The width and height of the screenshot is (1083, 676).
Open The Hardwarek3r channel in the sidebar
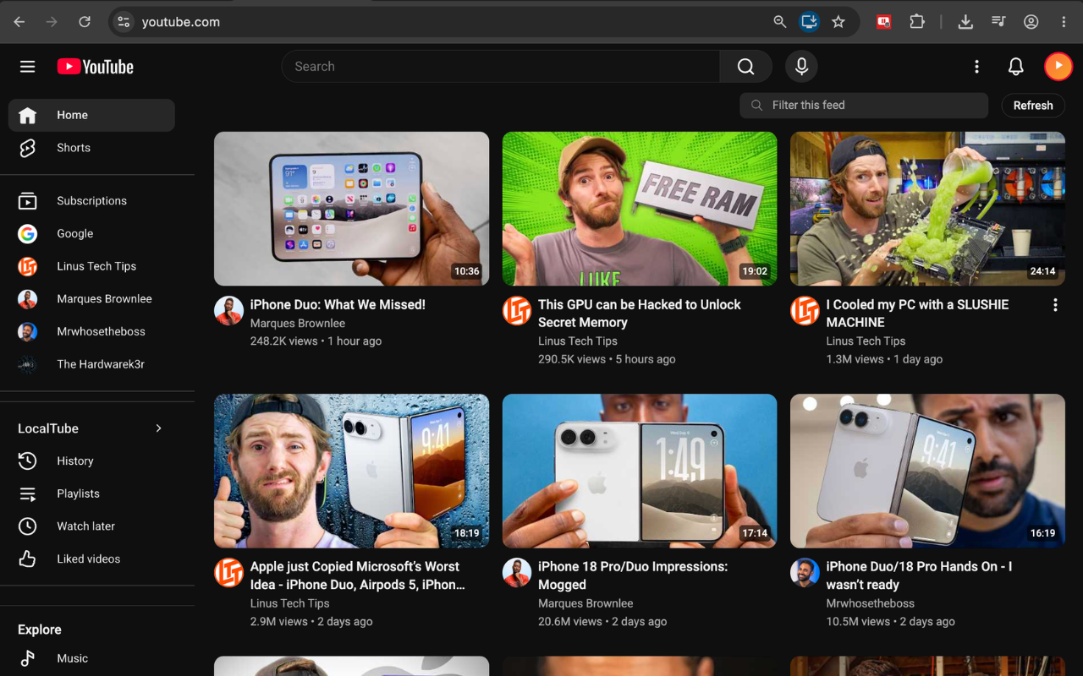[x=91, y=365]
